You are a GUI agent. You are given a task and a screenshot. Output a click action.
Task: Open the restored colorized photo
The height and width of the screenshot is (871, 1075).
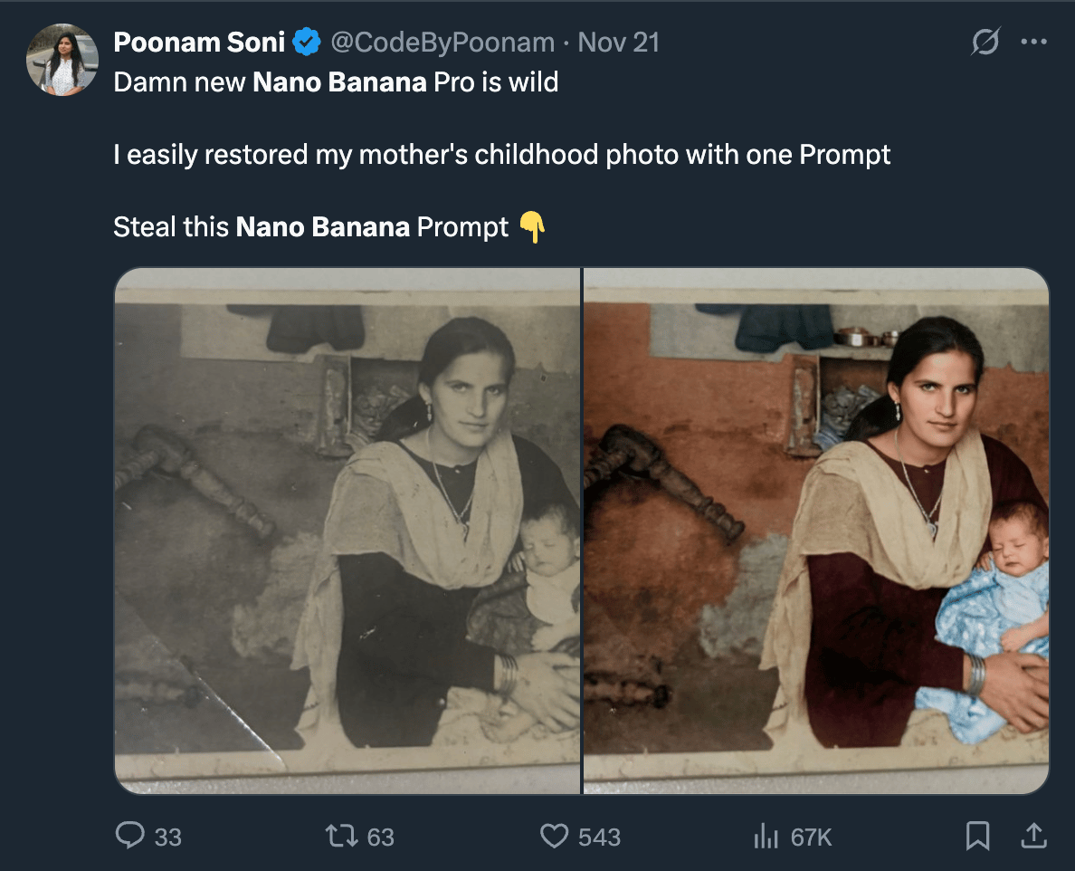click(816, 531)
